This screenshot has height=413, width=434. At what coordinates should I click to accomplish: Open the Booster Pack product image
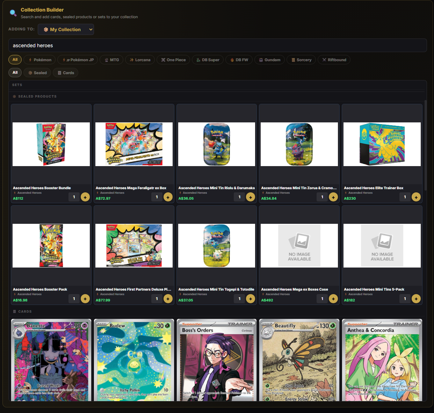pyautogui.click(x=51, y=245)
